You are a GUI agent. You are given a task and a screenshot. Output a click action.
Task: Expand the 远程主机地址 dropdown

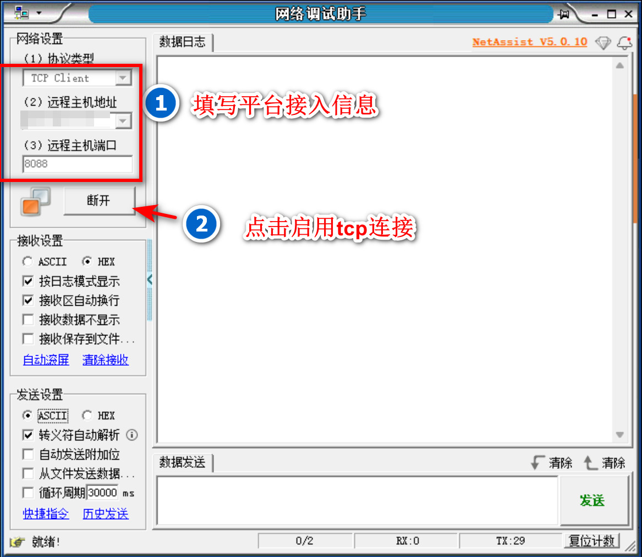click(123, 120)
